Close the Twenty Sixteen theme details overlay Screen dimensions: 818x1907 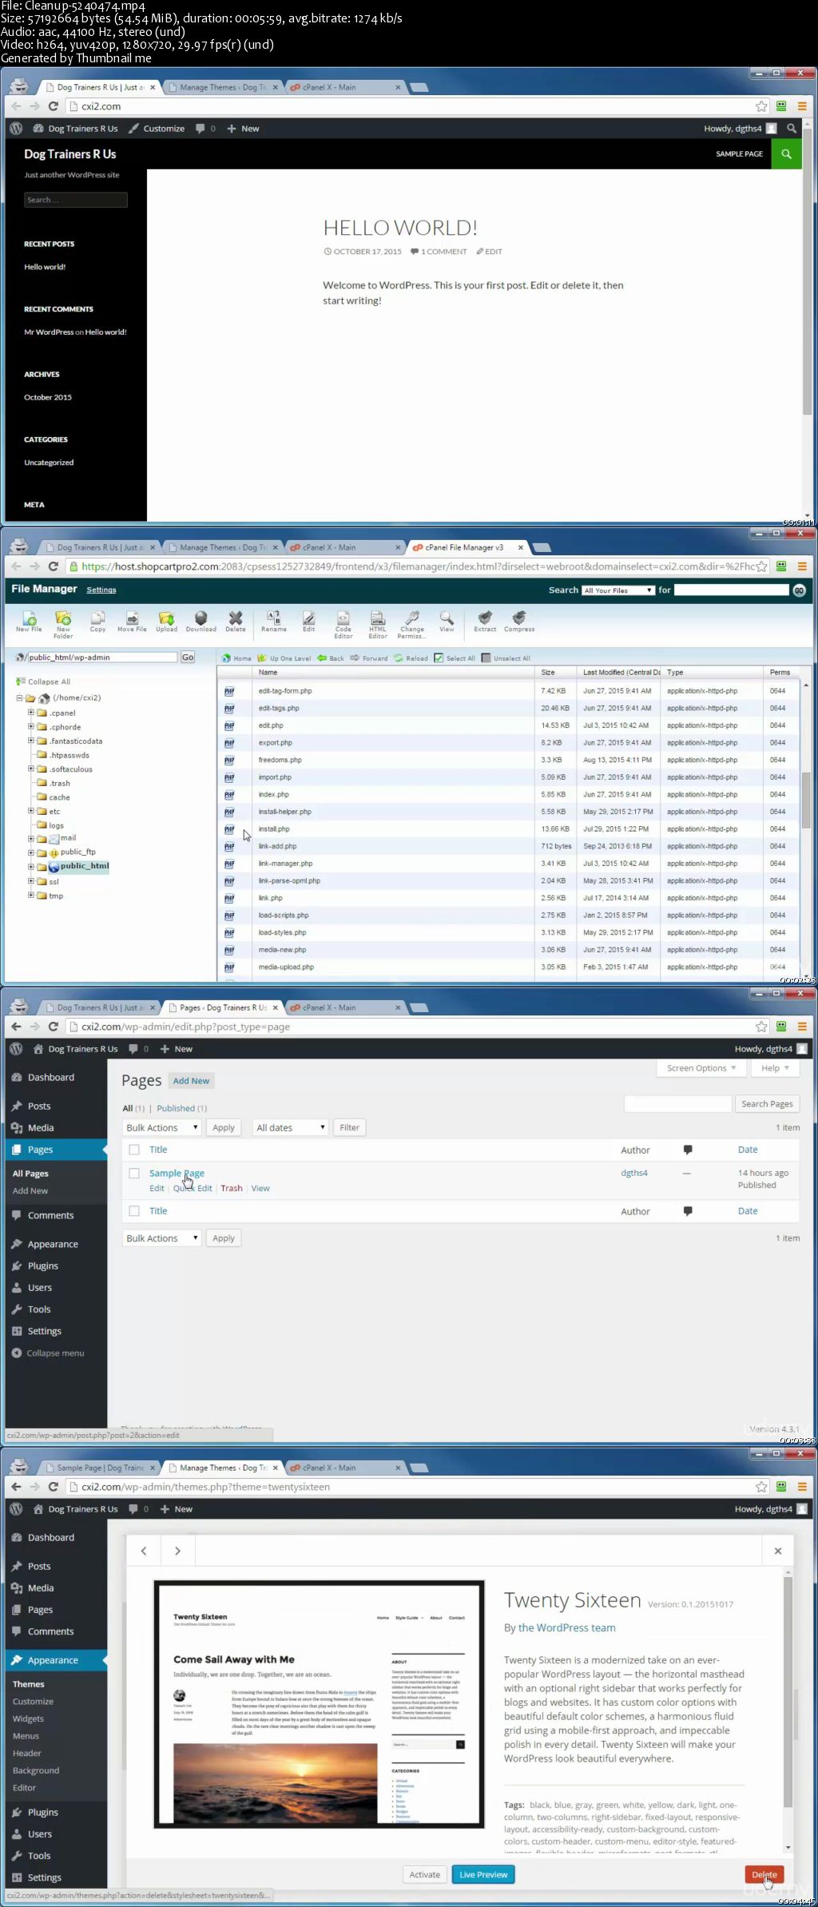point(778,1551)
